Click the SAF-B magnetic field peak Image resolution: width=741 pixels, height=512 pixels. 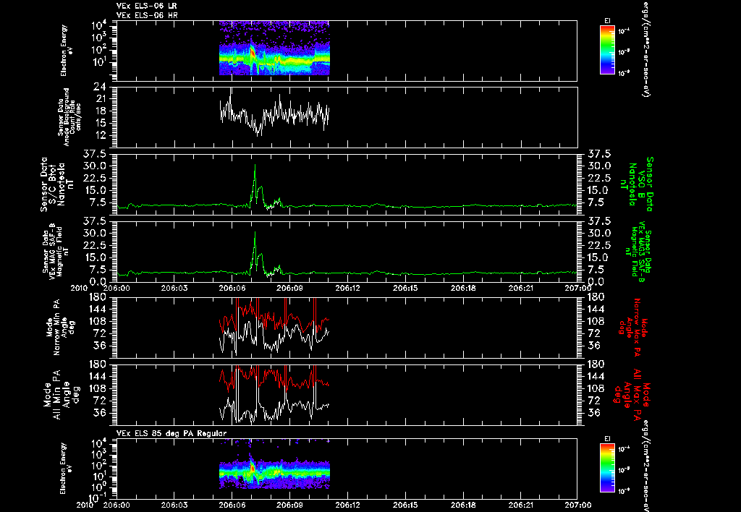[x=255, y=234]
